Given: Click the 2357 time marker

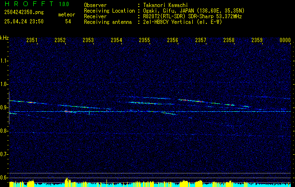Looking at the screenshot, I should pos(201,40).
